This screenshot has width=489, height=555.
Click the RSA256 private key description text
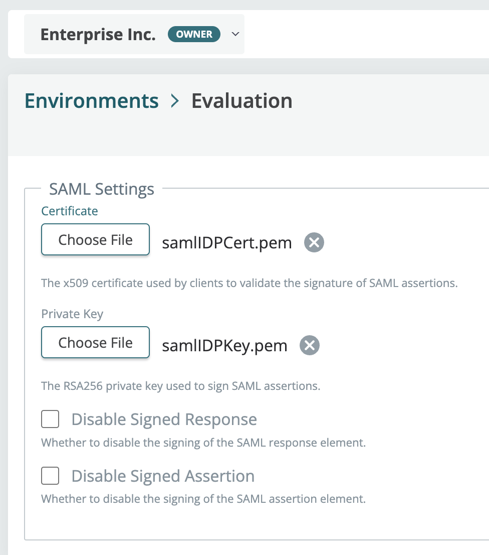click(181, 386)
